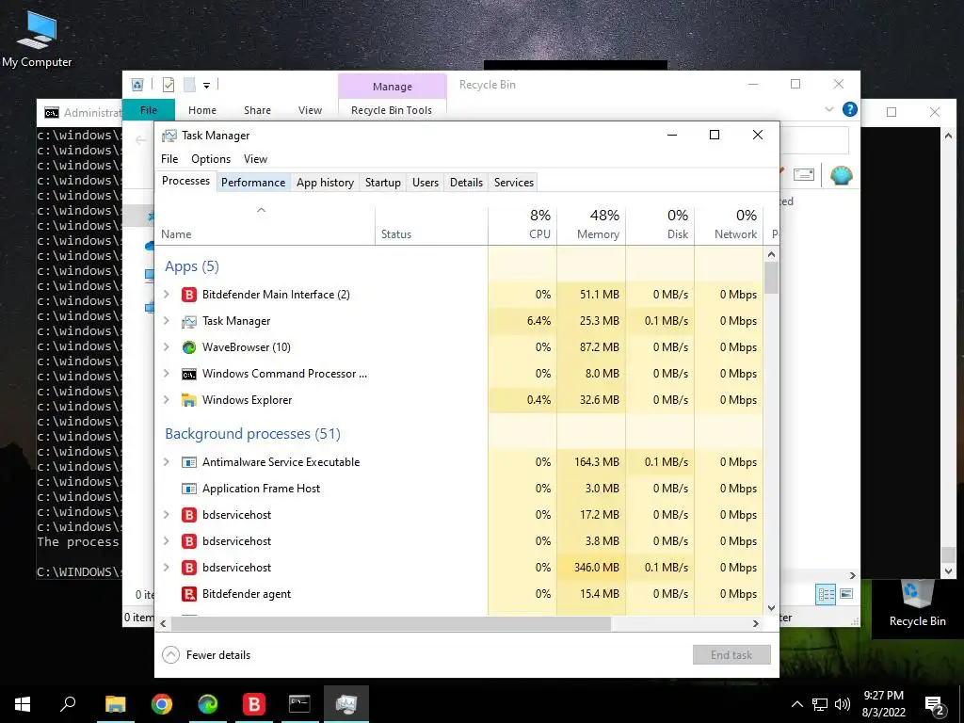The height and width of the screenshot is (723, 964).
Task: Open Help in the Recycle Bin window
Action: tap(850, 109)
